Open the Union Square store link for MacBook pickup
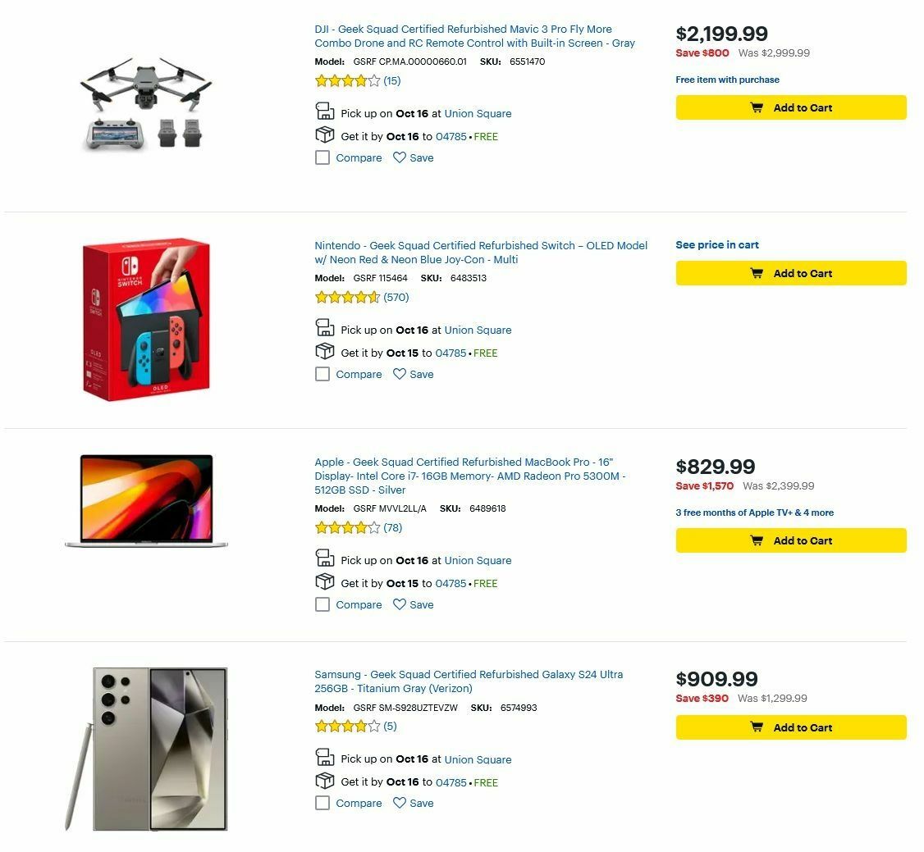Image resolution: width=924 pixels, height=852 pixels. pyautogui.click(x=478, y=560)
